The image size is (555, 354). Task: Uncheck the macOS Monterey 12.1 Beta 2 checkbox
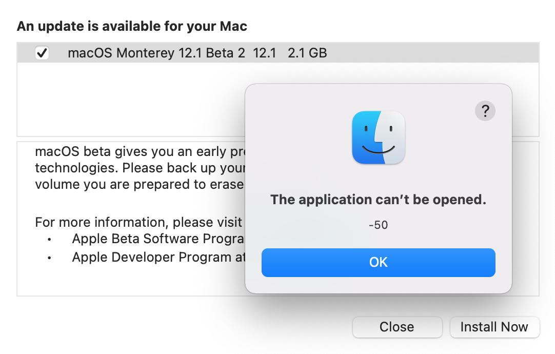[42, 53]
